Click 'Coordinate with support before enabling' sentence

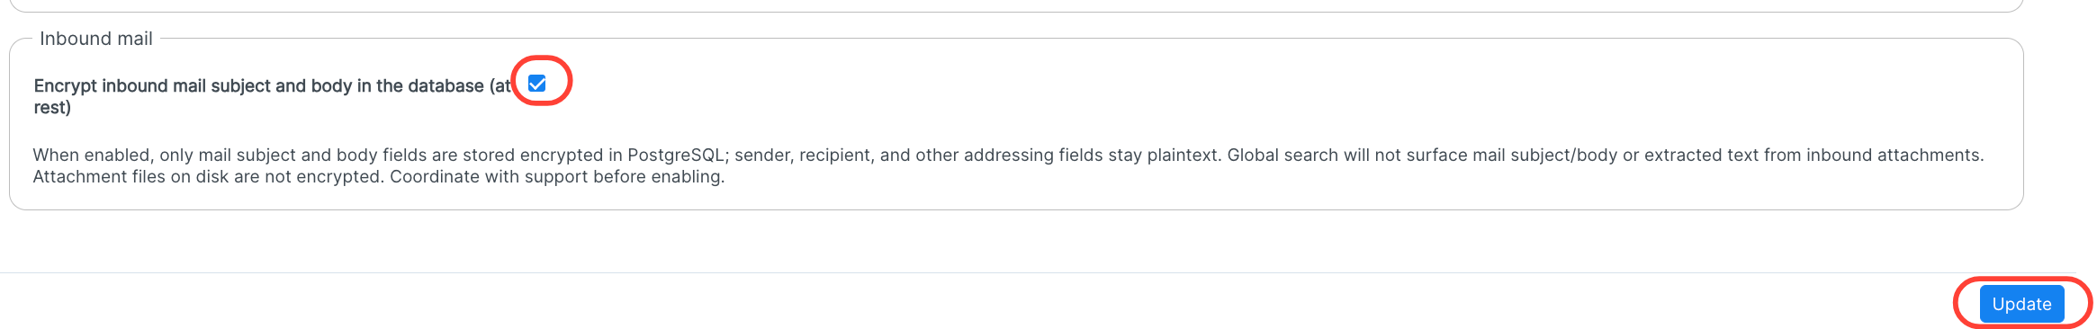(557, 176)
